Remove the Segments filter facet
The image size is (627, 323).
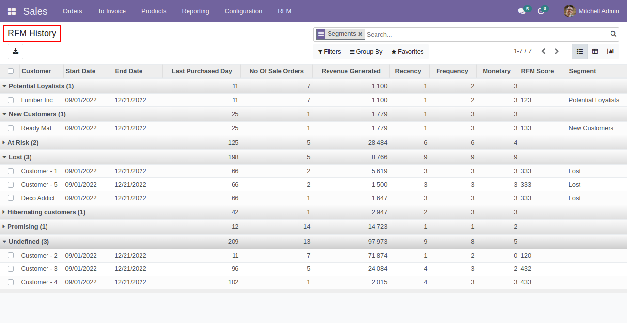360,34
